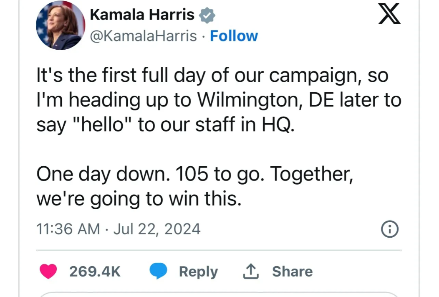Screen dimensions: 439x297
Task: Click the blue verified badge beside the name
Action: coord(207,15)
